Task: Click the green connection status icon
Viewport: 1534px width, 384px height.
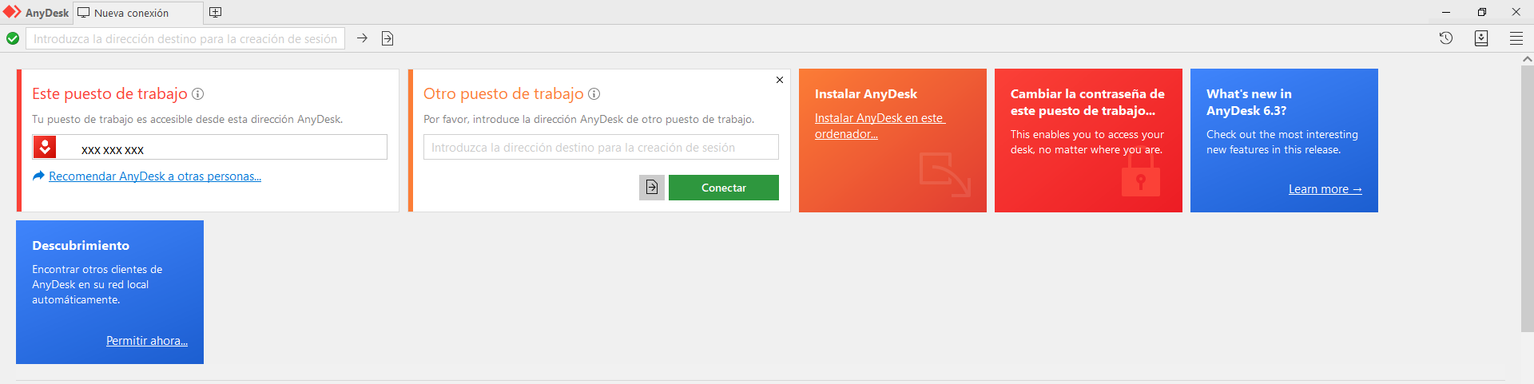Action: coord(13,38)
